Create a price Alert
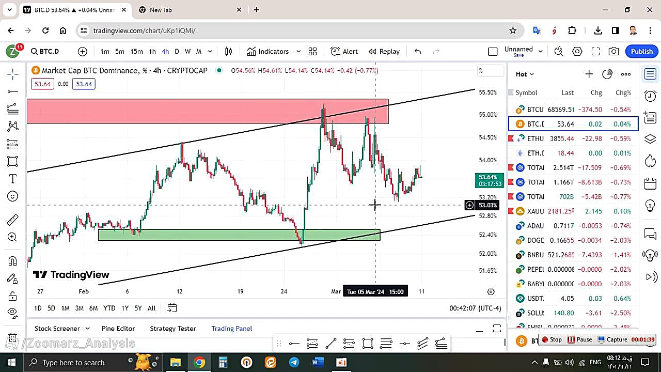 tap(344, 51)
